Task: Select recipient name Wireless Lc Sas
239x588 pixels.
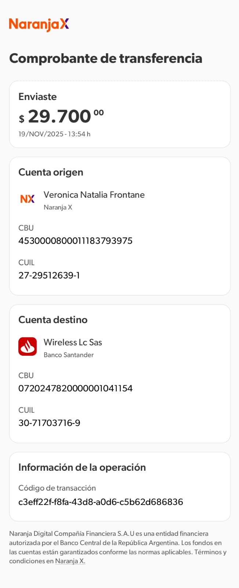Action: tap(73, 342)
